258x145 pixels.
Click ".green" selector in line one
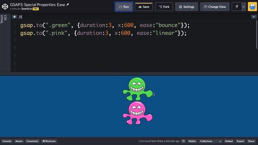pos(58,25)
